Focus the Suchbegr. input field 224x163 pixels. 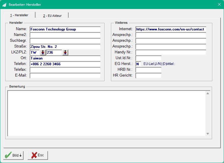tap(65, 41)
